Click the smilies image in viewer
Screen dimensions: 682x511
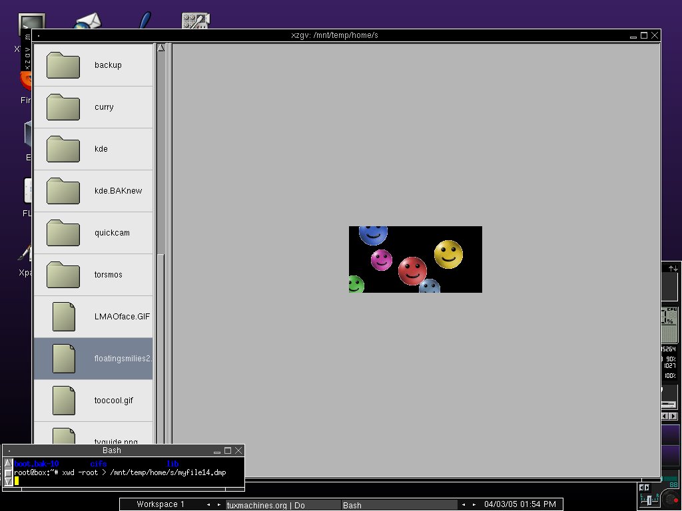[416, 259]
